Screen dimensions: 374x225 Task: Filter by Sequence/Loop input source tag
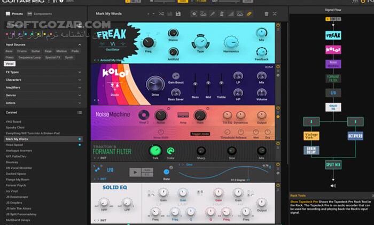click(x=29, y=58)
